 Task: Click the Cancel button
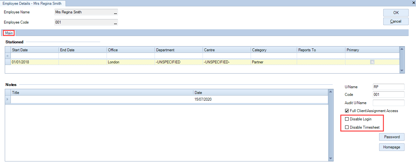tap(396, 21)
